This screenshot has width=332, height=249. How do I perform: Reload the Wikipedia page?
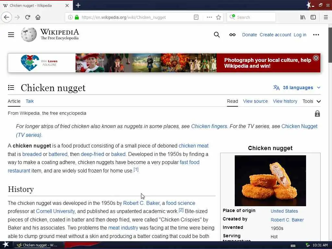pos(28,17)
